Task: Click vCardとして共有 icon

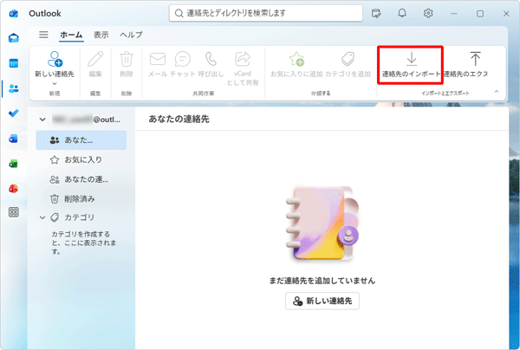Action: click(x=243, y=59)
